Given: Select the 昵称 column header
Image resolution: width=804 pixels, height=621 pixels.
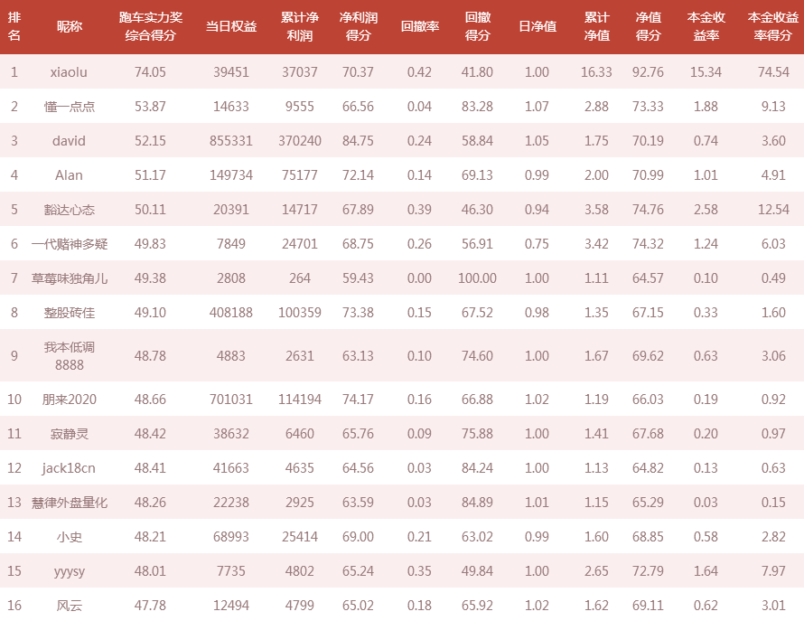Looking at the screenshot, I should coord(69,27).
